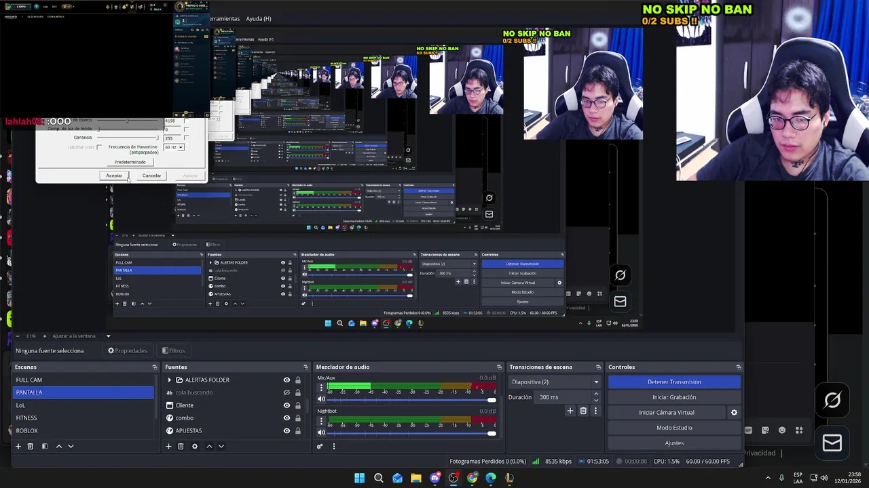Move the scene up in the Escenas toolbar
Image resolution: width=869 pixels, height=488 pixels.
(x=58, y=446)
